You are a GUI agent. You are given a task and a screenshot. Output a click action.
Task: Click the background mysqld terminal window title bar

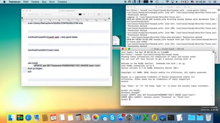tap(173, 7)
